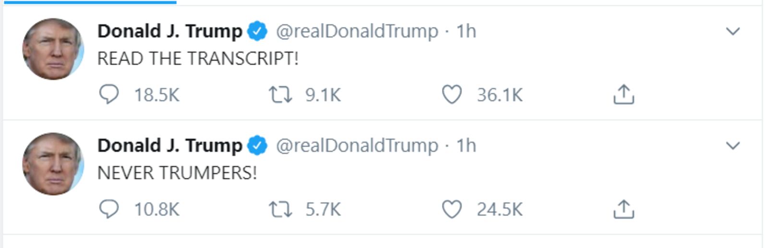Reply to the NEVER TRUMPERS tweet

(109, 209)
